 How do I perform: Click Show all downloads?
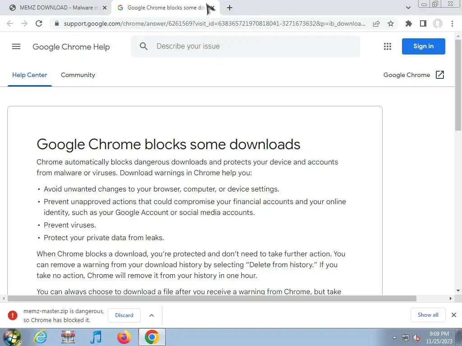428,315
